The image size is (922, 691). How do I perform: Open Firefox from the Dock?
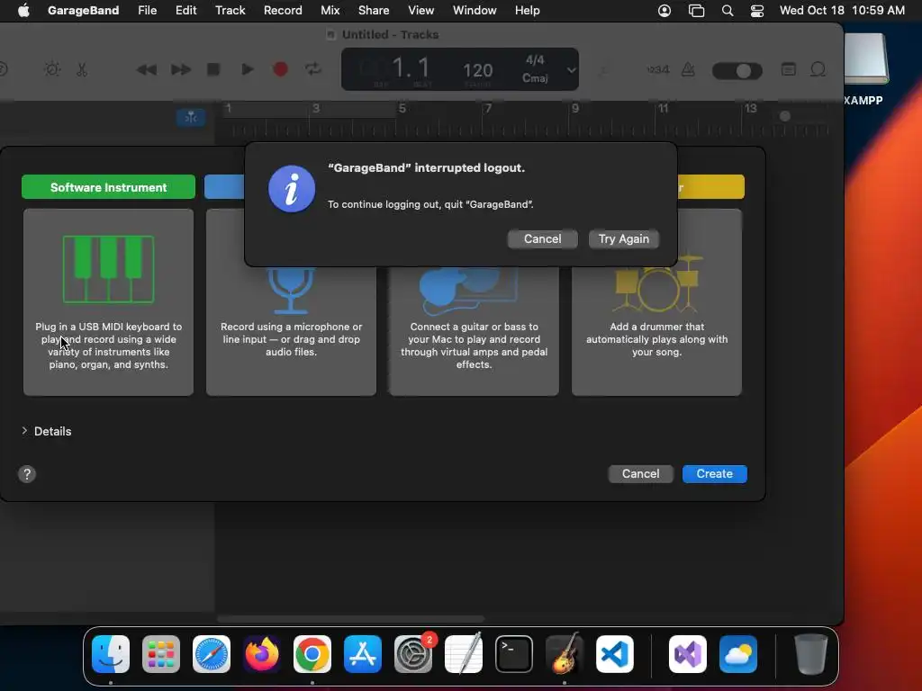click(x=262, y=654)
